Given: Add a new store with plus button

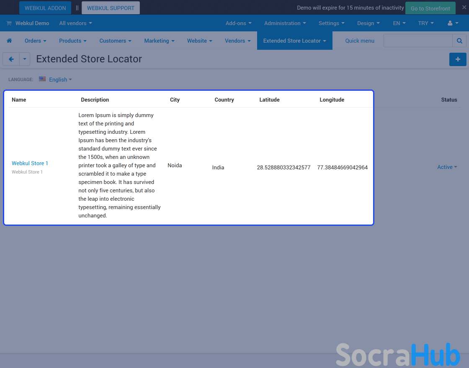Looking at the screenshot, I should pos(458,59).
